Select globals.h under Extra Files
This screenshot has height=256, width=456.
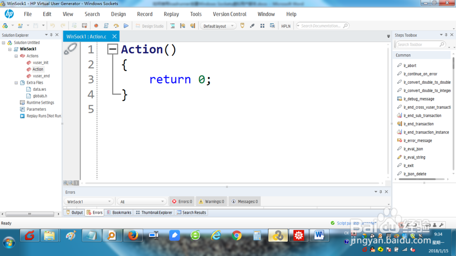tap(40, 96)
